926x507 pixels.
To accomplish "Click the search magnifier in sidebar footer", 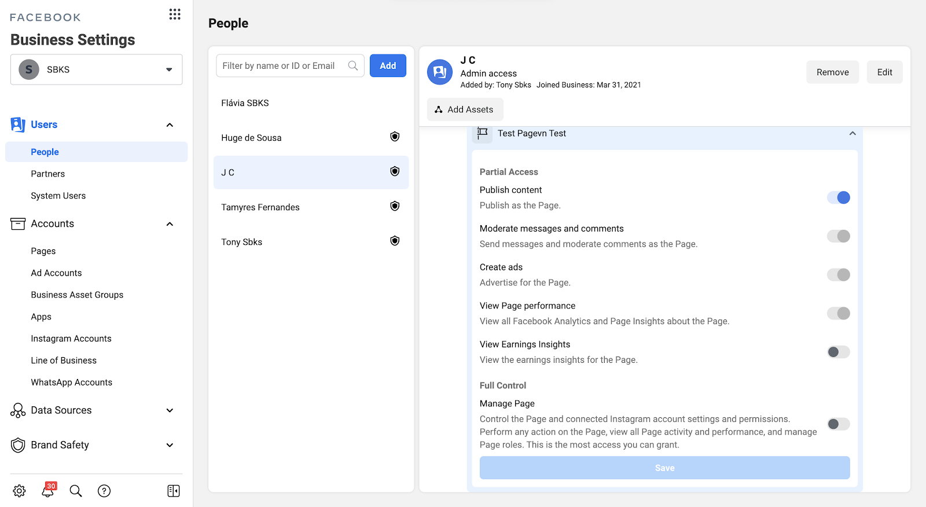I will pyautogui.click(x=76, y=491).
